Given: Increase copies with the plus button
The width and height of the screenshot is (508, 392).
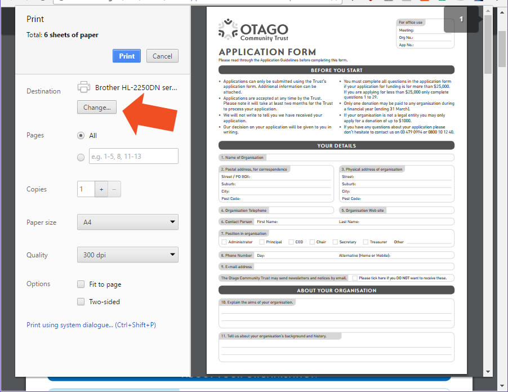Looking at the screenshot, I should (x=101, y=189).
